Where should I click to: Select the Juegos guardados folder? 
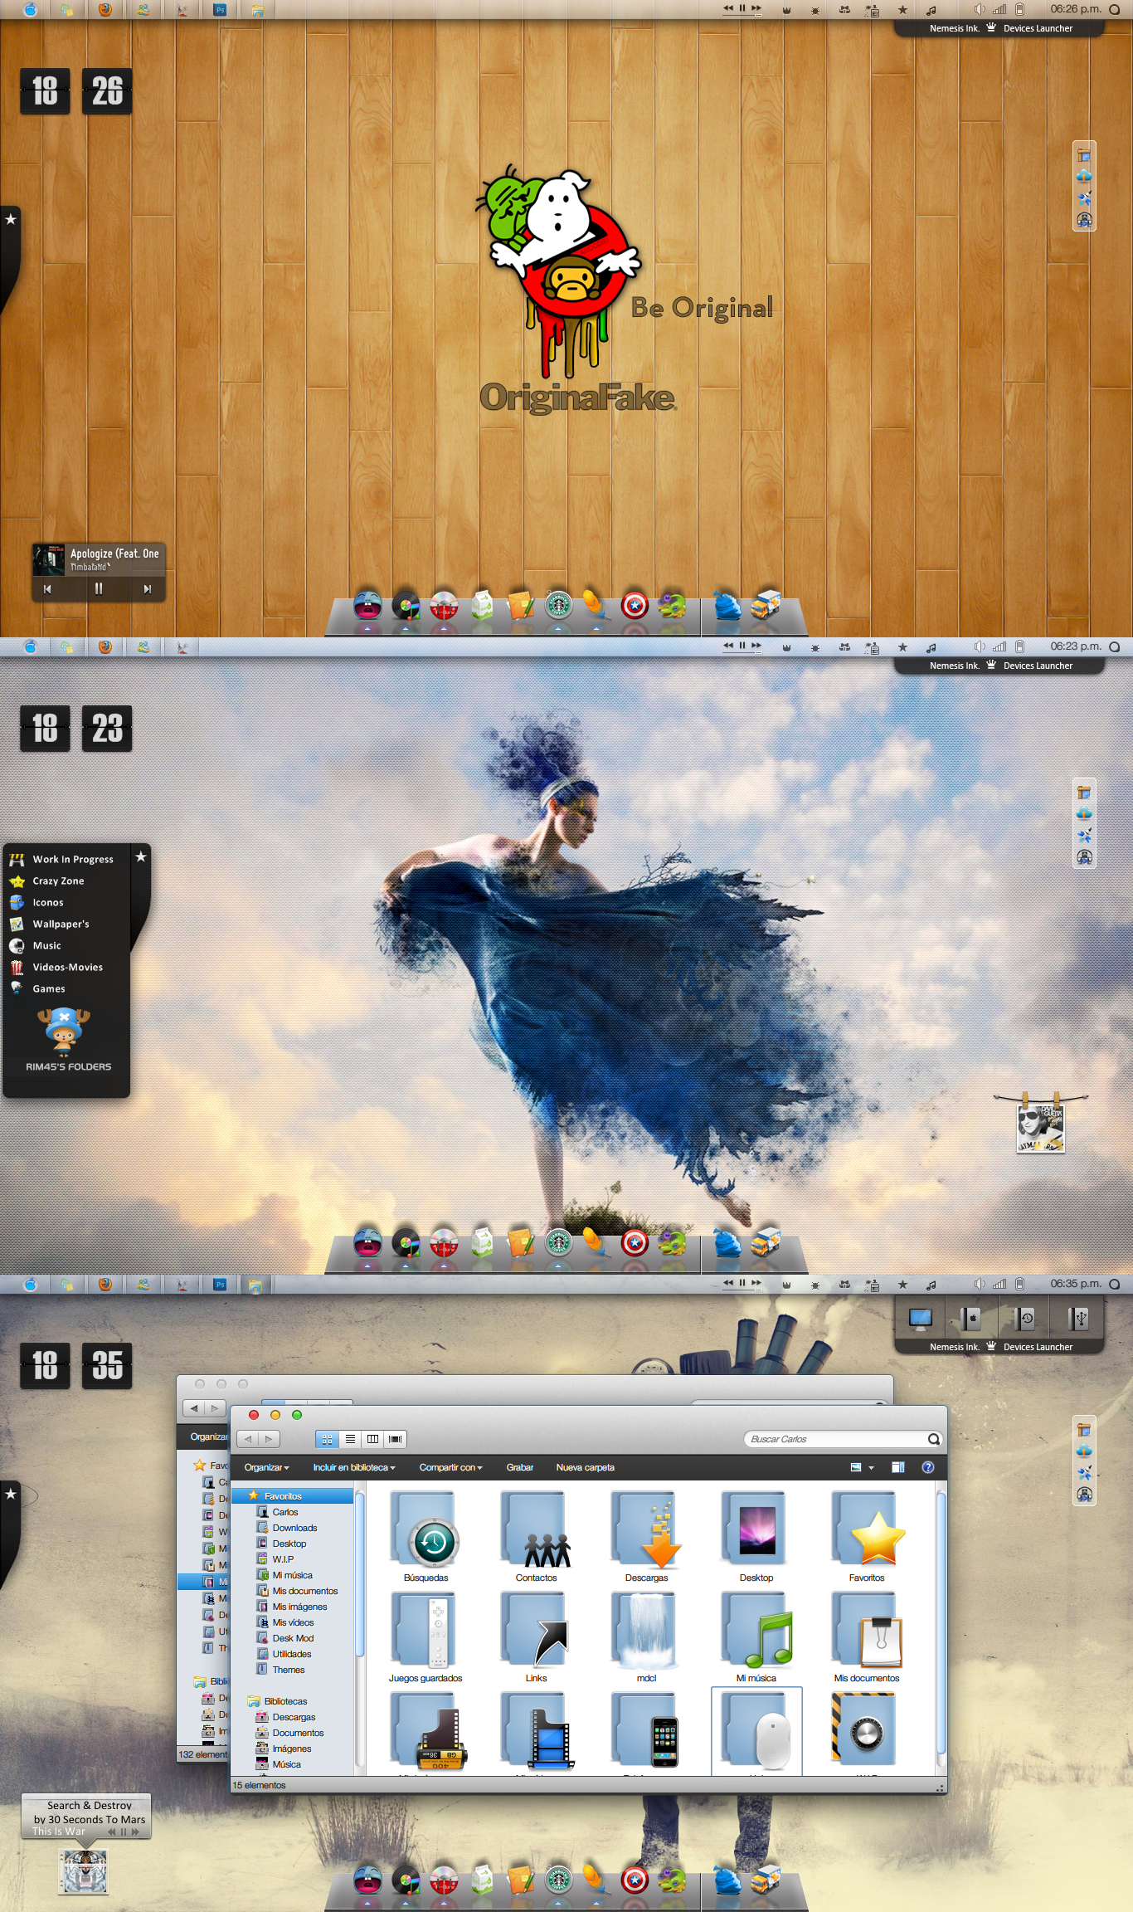[x=425, y=1631]
